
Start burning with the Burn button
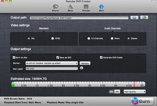pyautogui.click(x=142, y=101)
